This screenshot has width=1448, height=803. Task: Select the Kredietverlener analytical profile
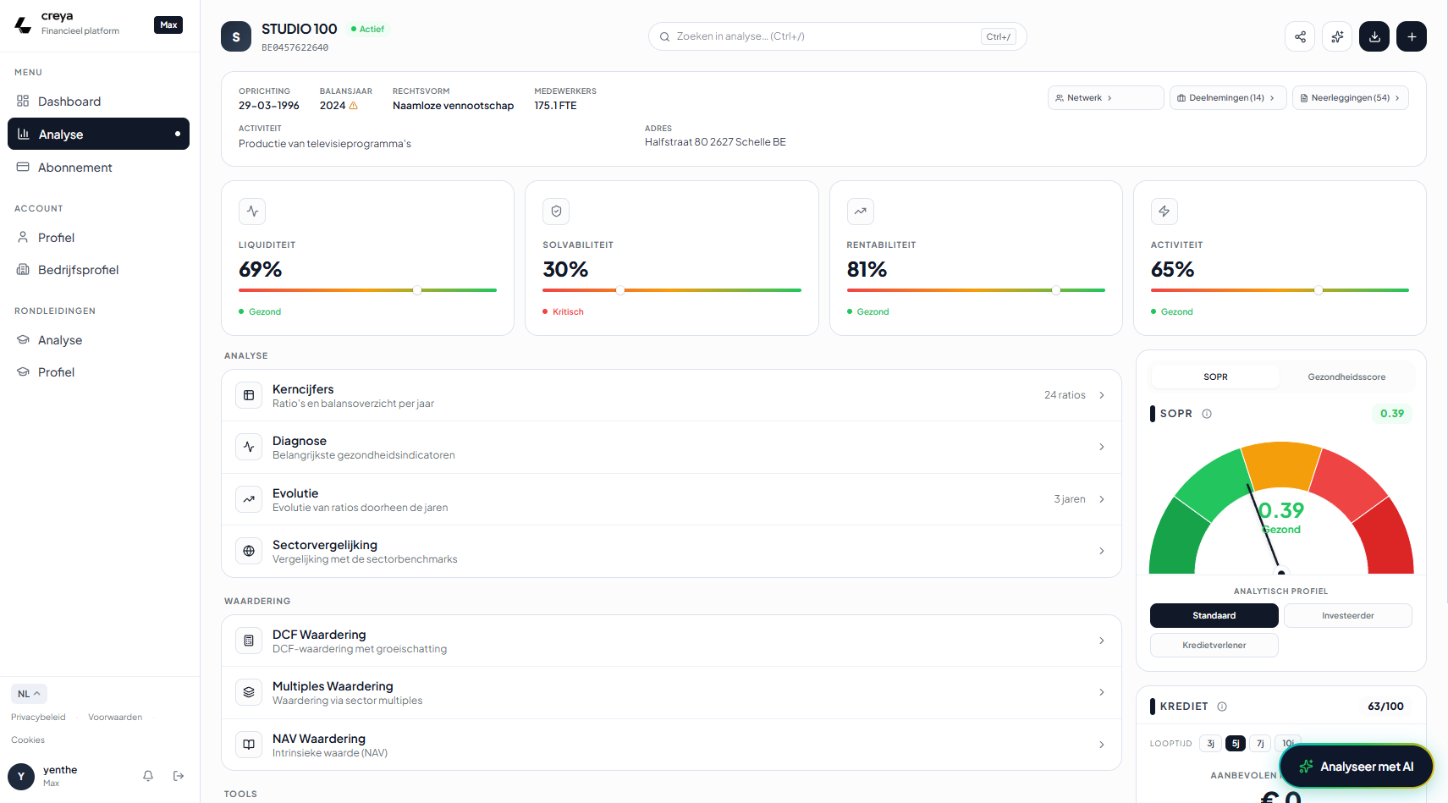click(1214, 645)
